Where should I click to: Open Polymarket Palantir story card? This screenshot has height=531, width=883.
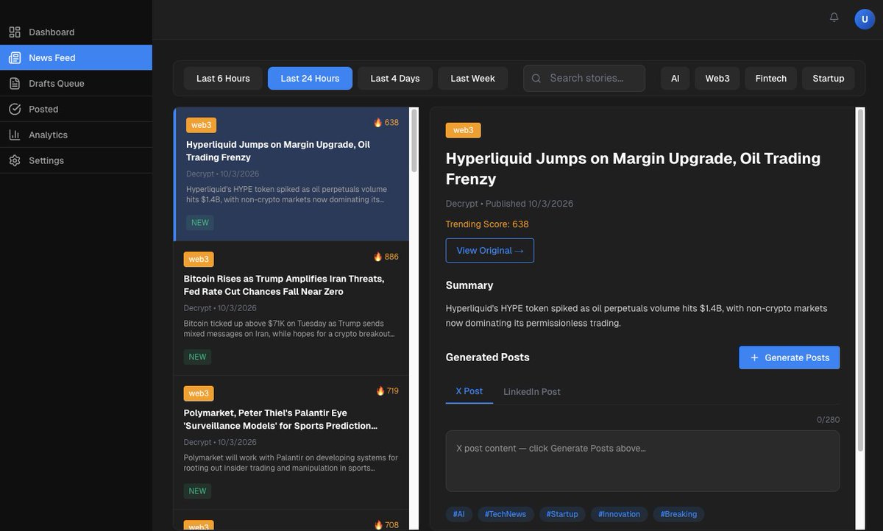click(x=291, y=443)
